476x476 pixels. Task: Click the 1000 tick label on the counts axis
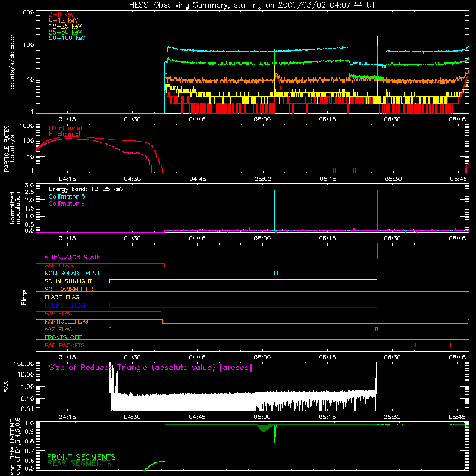pyautogui.click(x=26, y=12)
